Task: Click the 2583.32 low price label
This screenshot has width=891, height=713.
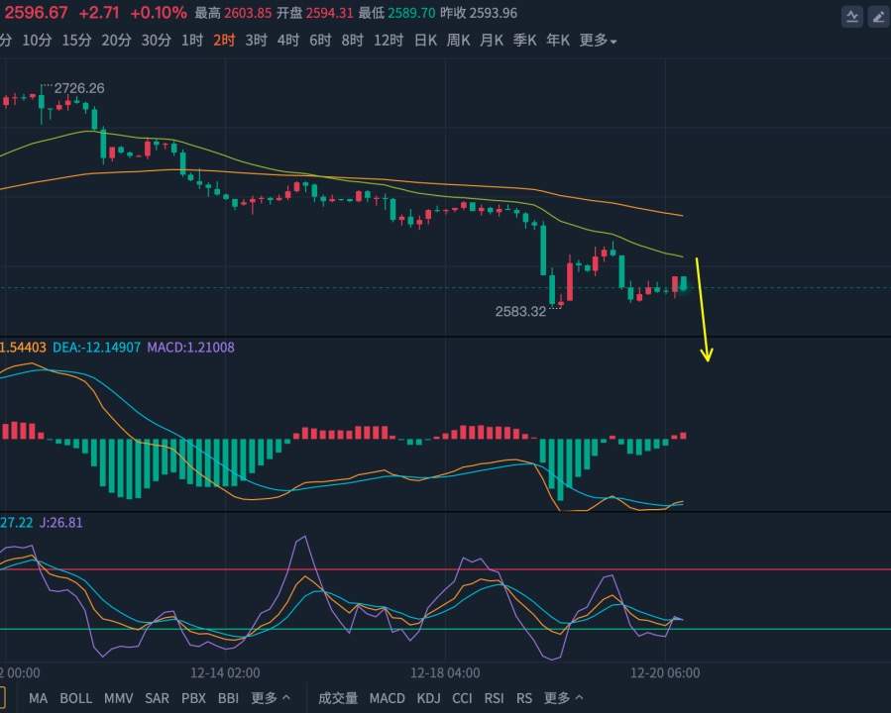Action: pos(520,311)
